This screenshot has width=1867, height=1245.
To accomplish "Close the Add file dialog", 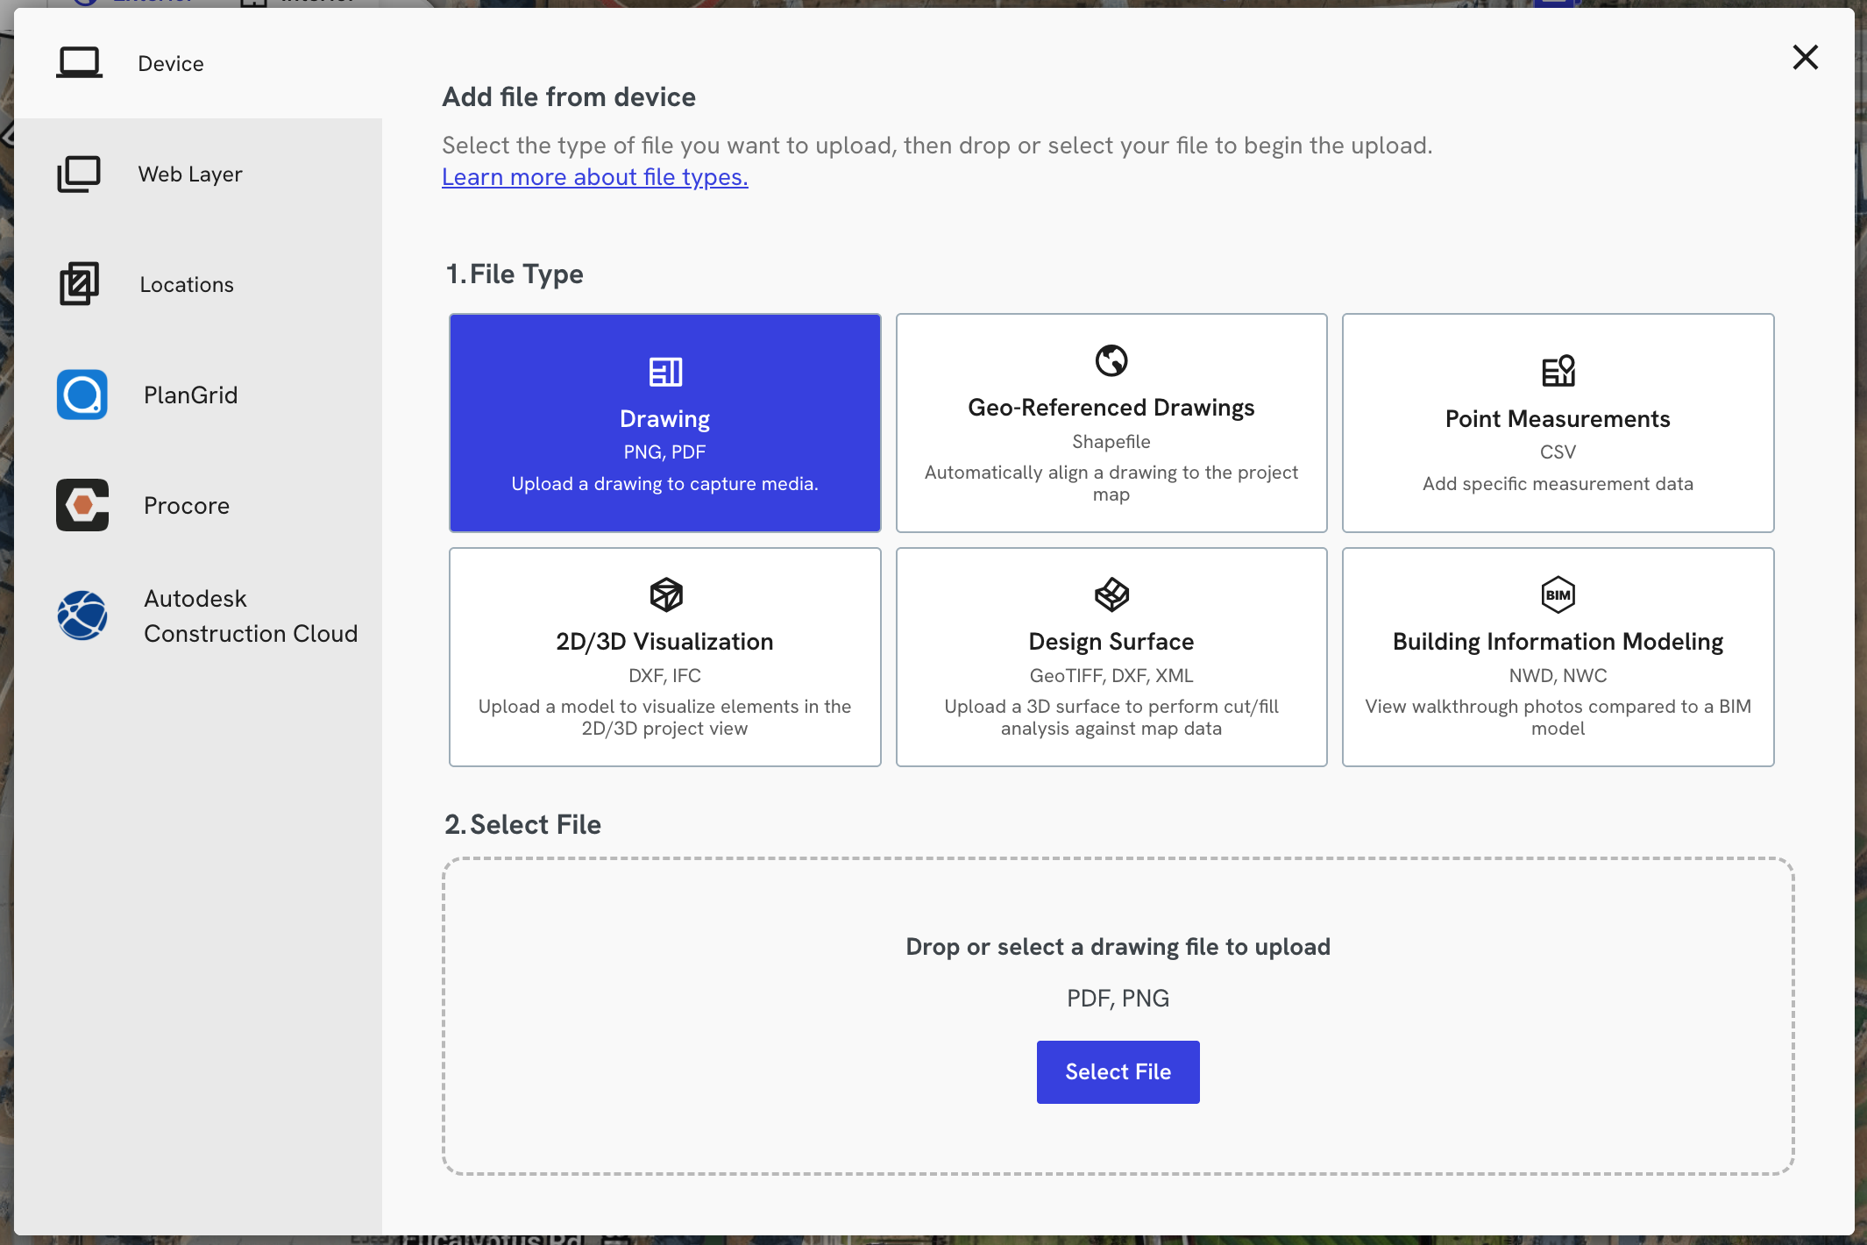I will coord(1805,58).
